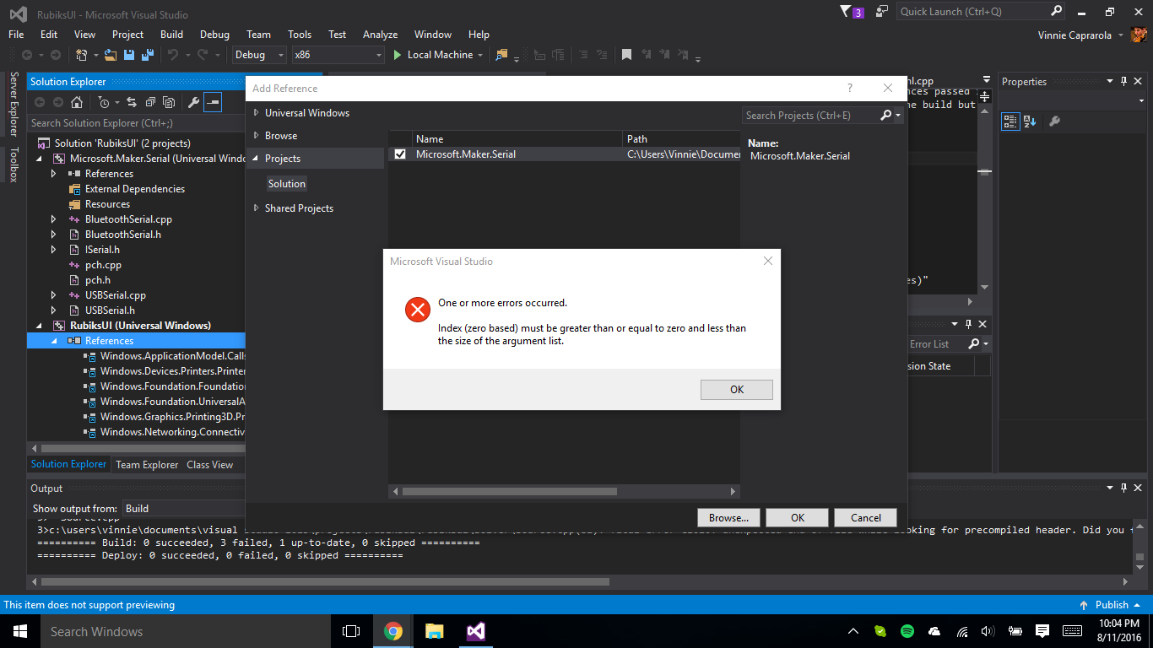Image resolution: width=1153 pixels, height=648 pixels.
Task: Click the Collapse All icon in Solution Explorer
Action: tap(150, 102)
